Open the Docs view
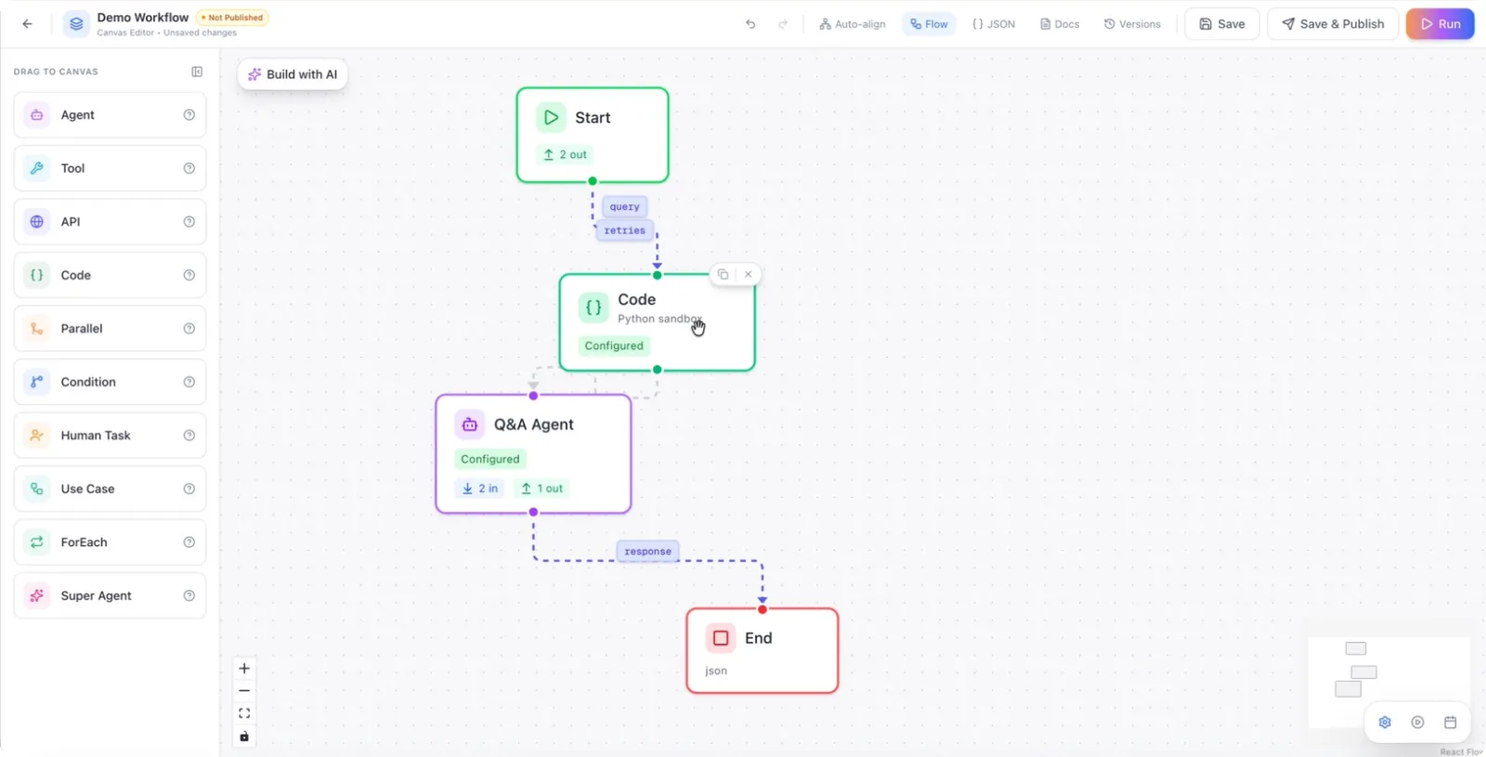The image size is (1486, 757). point(1060,24)
